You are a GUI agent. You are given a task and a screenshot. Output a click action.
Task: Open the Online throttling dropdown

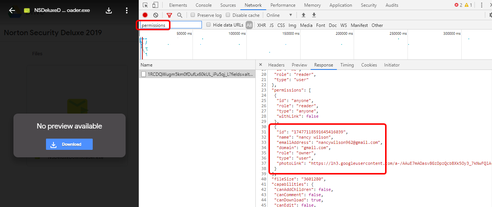(x=279, y=15)
